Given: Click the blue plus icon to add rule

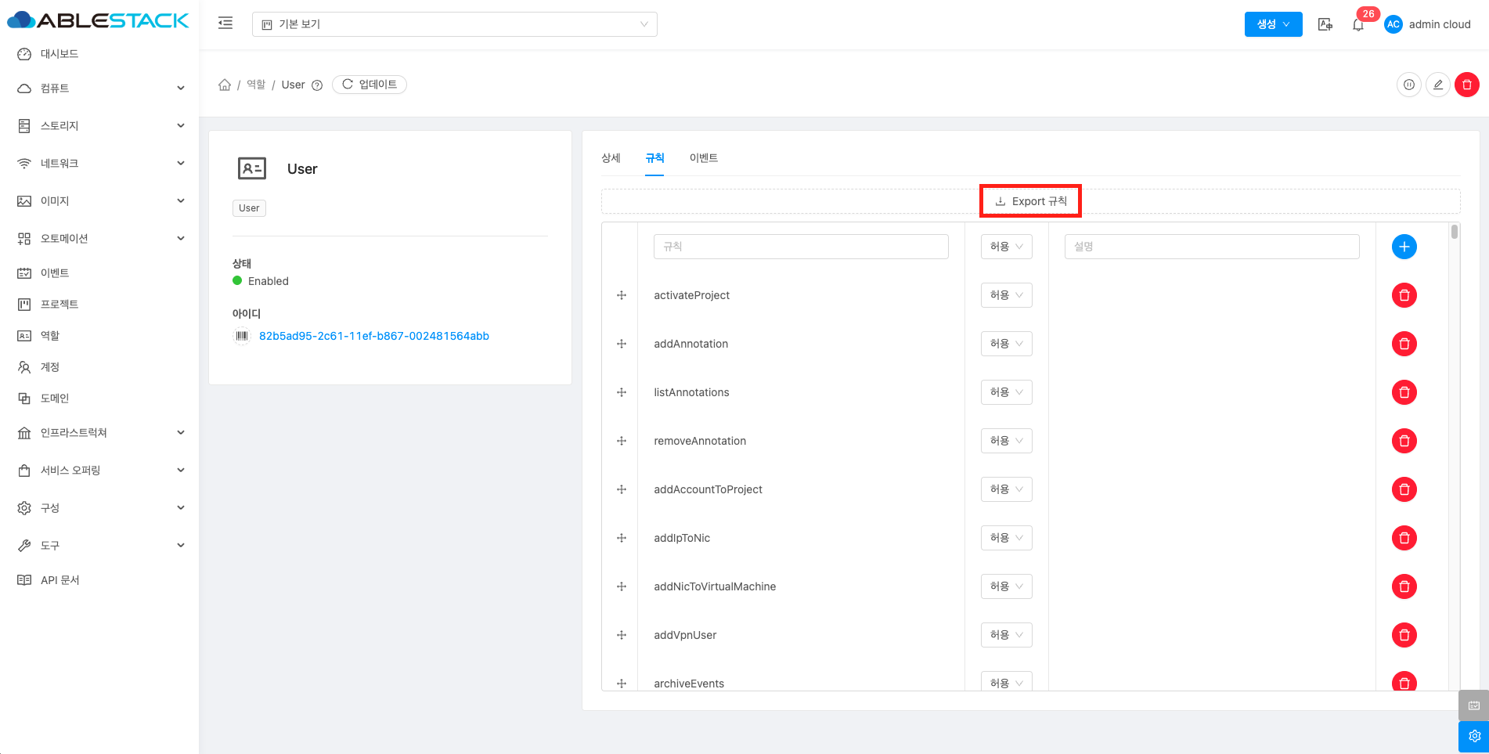Looking at the screenshot, I should click(x=1404, y=247).
